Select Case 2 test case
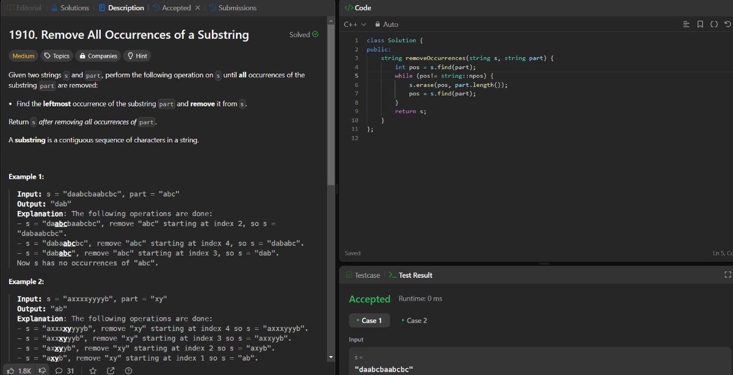 [415, 320]
